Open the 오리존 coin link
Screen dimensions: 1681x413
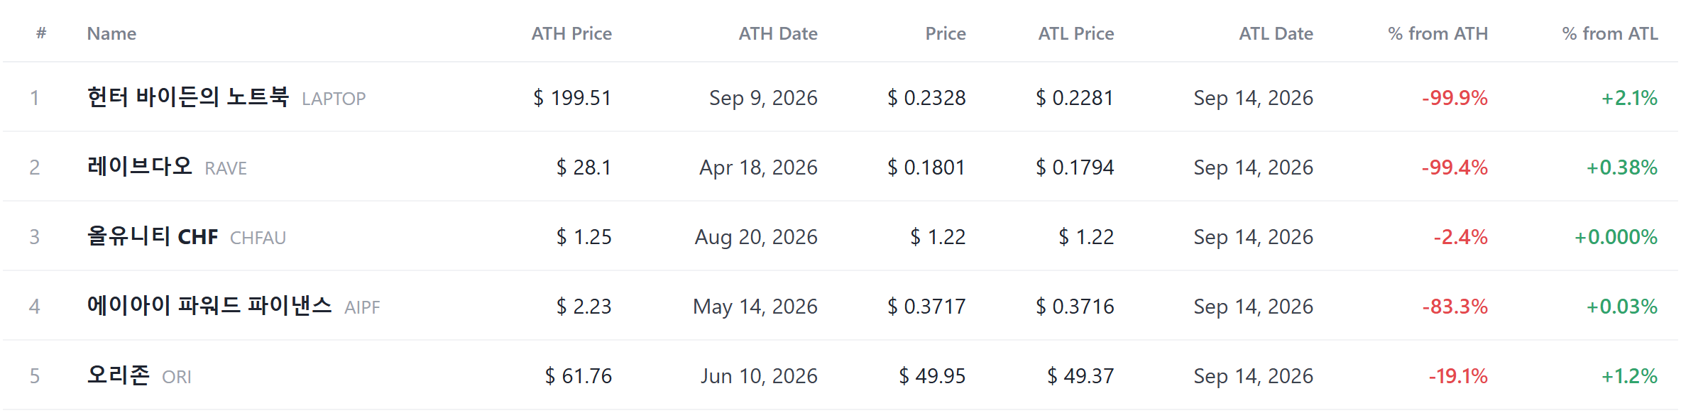click(x=119, y=375)
